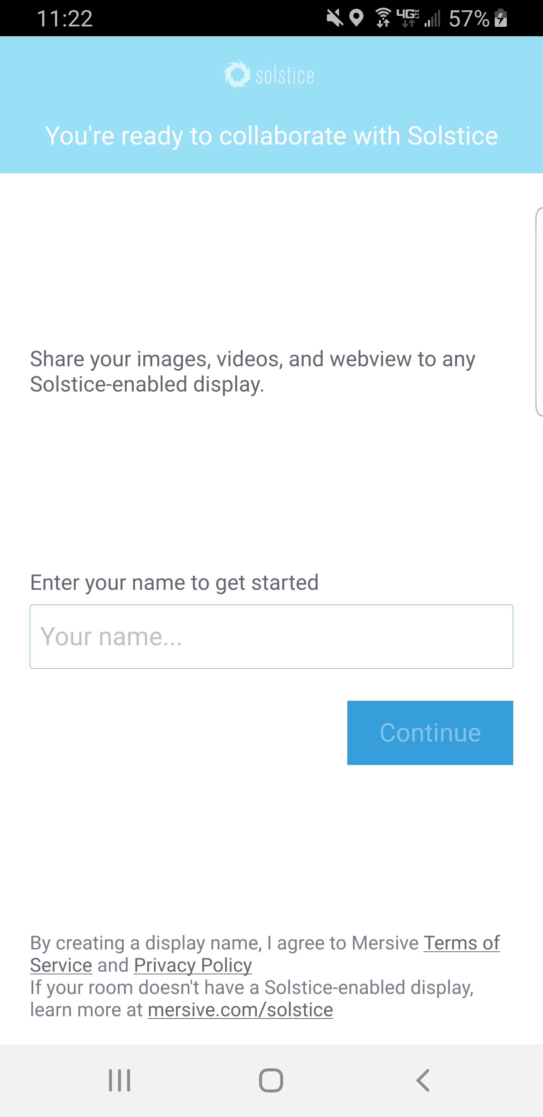This screenshot has width=543, height=1117.
Task: Open the Terms of Service link
Action: [265, 954]
